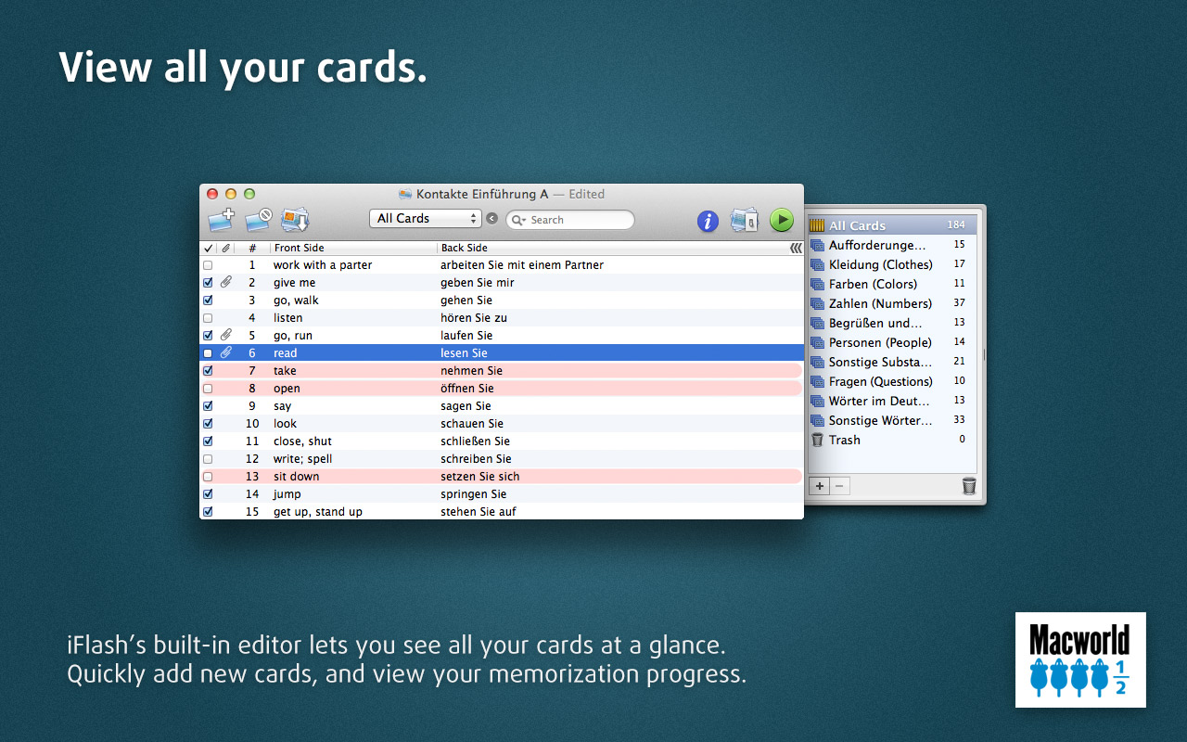Screen dimensions: 1187x742
Task: Select the 'say' card row
Action: 502,406
